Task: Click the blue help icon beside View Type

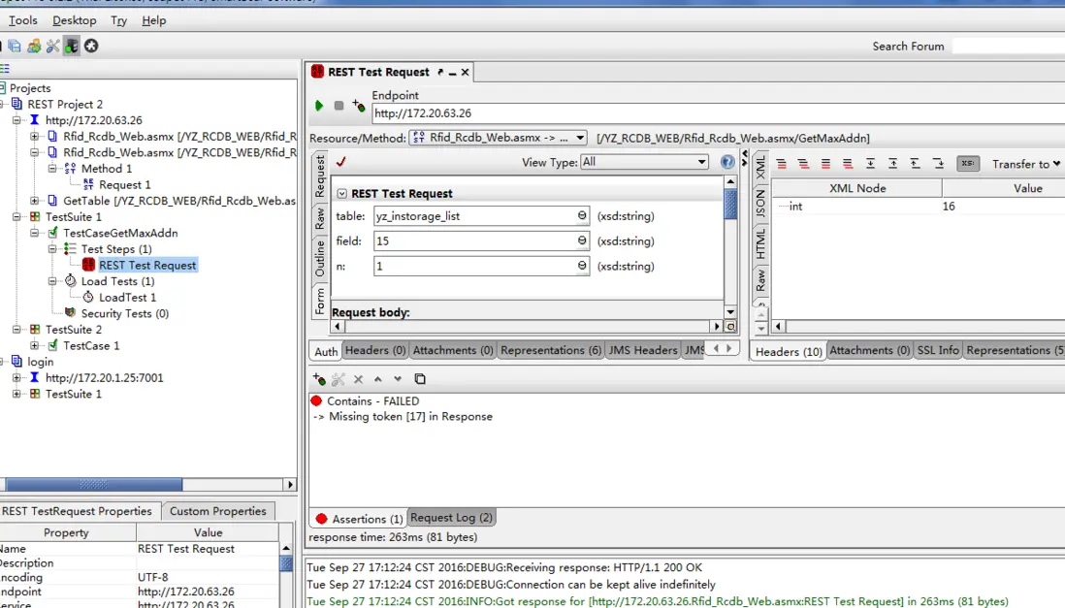Action: [727, 162]
